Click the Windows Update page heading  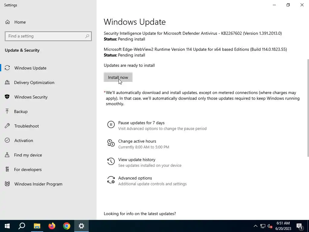pyautogui.click(x=135, y=22)
